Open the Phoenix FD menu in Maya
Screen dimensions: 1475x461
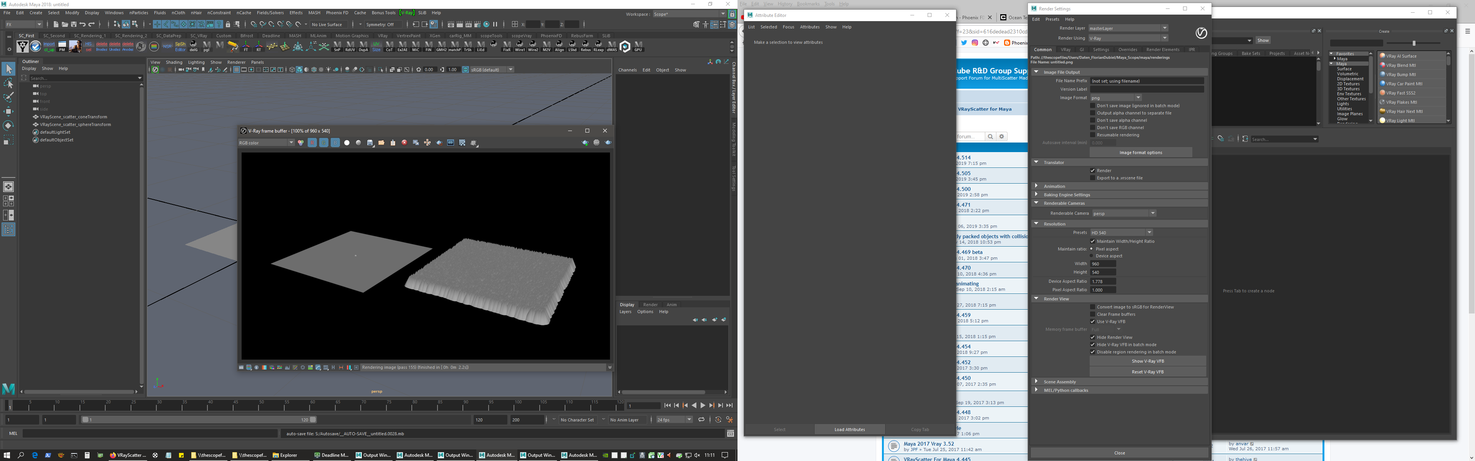[337, 13]
